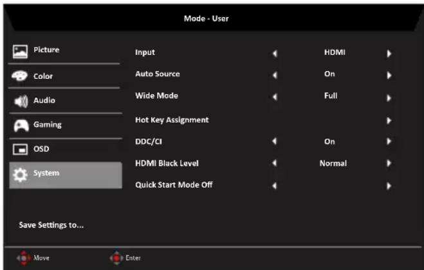Image resolution: width=424 pixels, height=270 pixels.
Task: Click the left arrow for Input
Action: tap(275, 54)
